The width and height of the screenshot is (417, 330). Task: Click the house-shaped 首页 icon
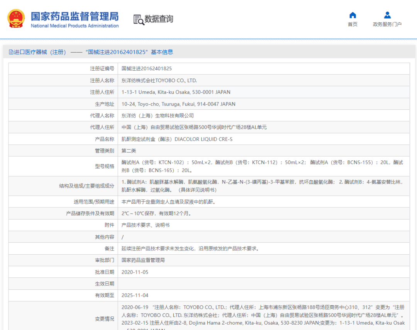click(x=353, y=15)
